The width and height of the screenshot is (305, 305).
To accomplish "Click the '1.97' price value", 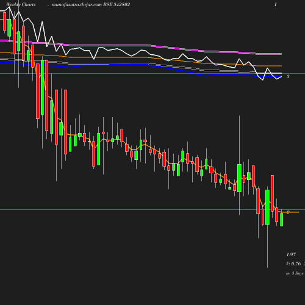I will pyautogui.click(x=291, y=254).
